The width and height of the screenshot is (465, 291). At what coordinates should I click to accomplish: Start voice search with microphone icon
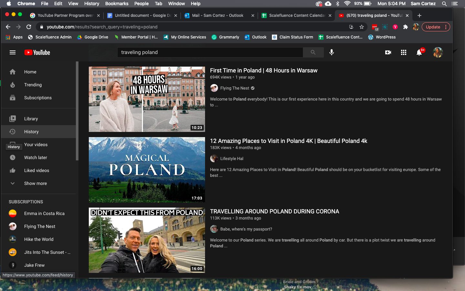click(x=332, y=52)
